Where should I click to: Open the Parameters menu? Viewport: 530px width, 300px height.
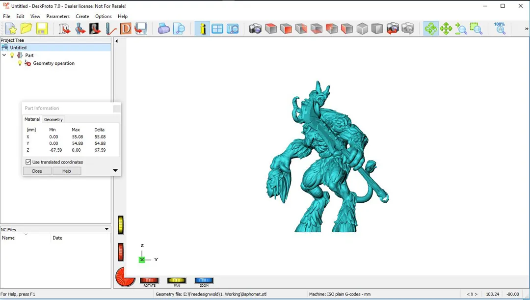pyautogui.click(x=58, y=16)
